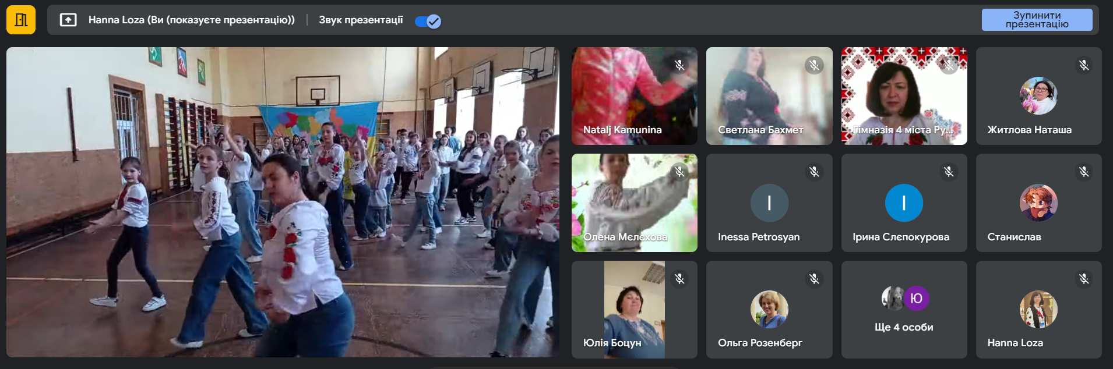1113x369 pixels.
Task: Click Станислав's cartoon avatar
Action: click(1038, 203)
